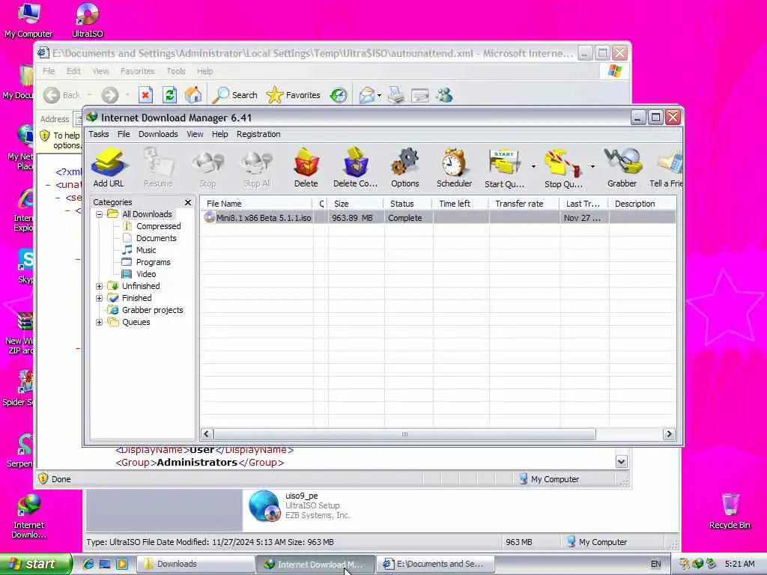Expand the Finished category node
767x575 pixels.
pyautogui.click(x=99, y=298)
